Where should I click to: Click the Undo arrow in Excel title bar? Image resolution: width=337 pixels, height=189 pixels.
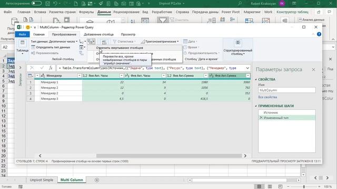coord(55,4)
